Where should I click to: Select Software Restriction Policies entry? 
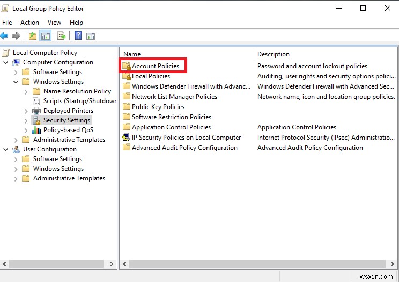[x=172, y=117]
